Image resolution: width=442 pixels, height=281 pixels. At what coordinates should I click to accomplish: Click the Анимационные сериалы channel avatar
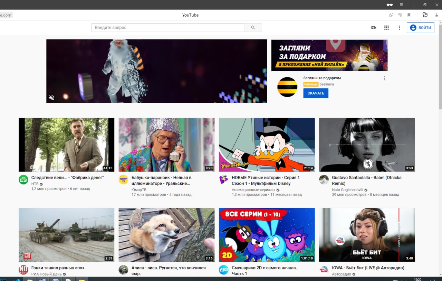click(224, 180)
